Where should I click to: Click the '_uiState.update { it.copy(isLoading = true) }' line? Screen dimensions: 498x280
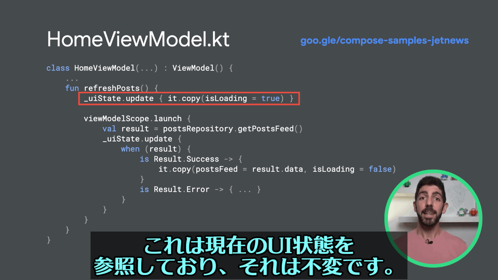tap(189, 99)
